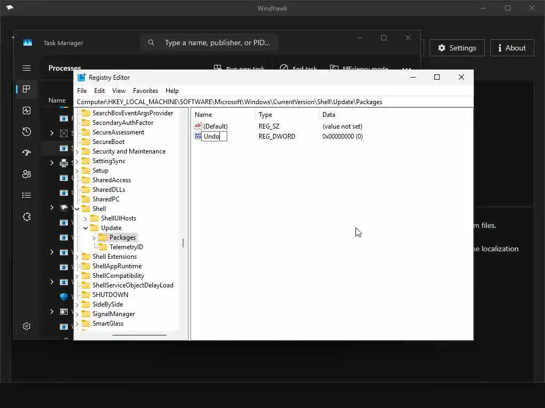Open Task Manager settings gear icon
This screenshot has height=408, width=545.
(x=27, y=326)
